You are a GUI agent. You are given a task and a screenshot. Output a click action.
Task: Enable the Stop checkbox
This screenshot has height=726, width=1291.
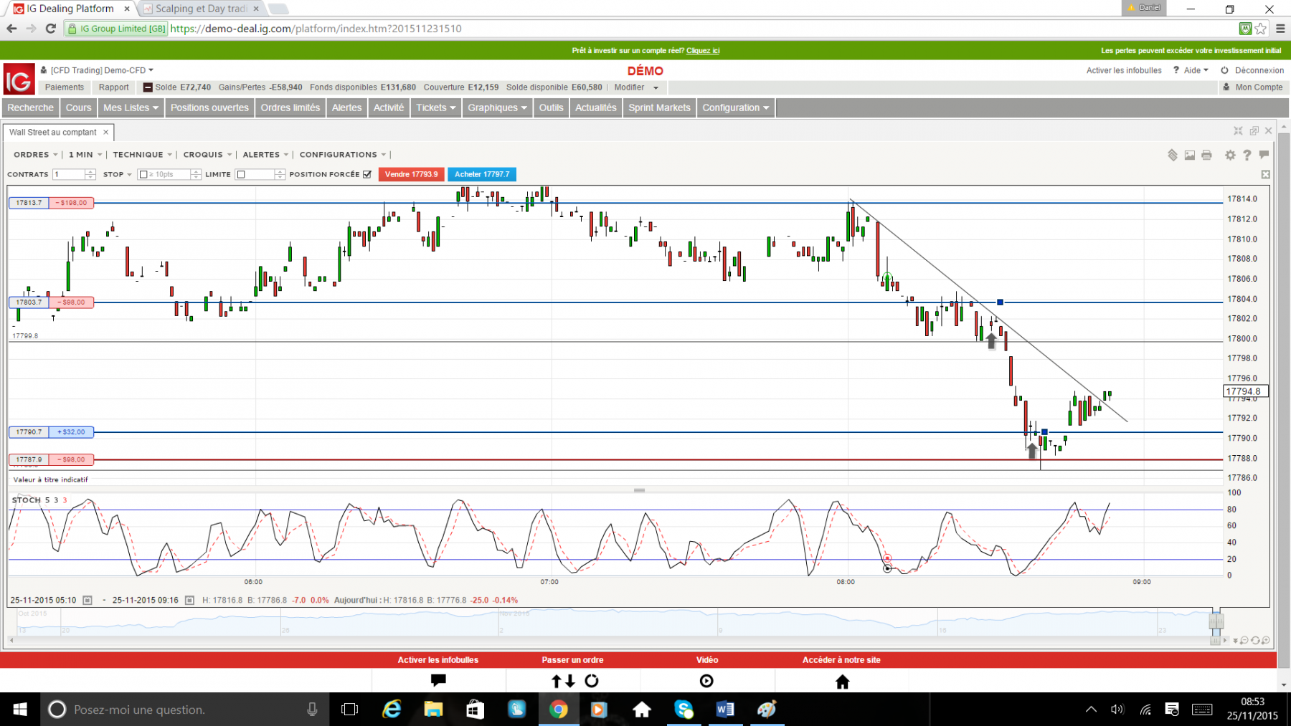tap(143, 174)
